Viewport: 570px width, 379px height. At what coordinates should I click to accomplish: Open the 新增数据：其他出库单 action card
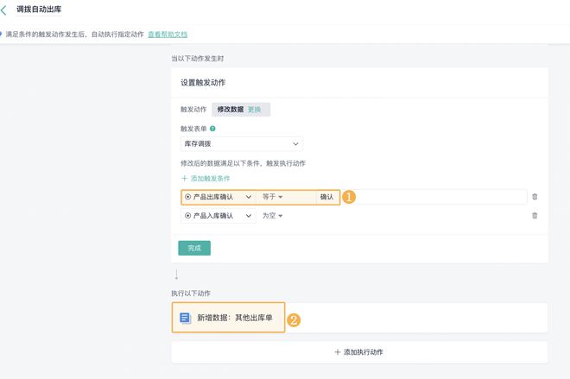click(359, 318)
